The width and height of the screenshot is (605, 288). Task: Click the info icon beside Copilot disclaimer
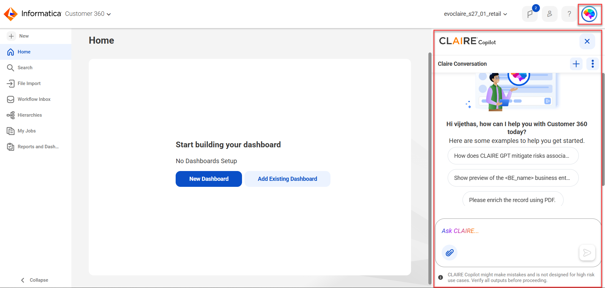[440, 278]
